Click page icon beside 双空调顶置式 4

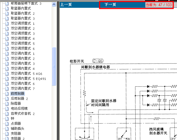7,39
